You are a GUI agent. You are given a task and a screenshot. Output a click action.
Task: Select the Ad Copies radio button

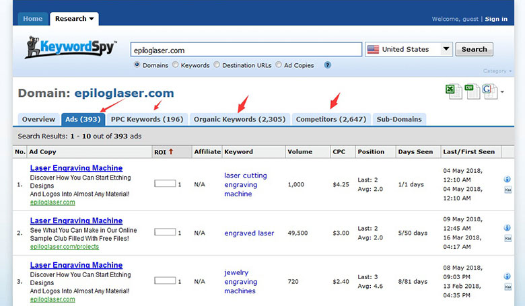tap(279, 65)
